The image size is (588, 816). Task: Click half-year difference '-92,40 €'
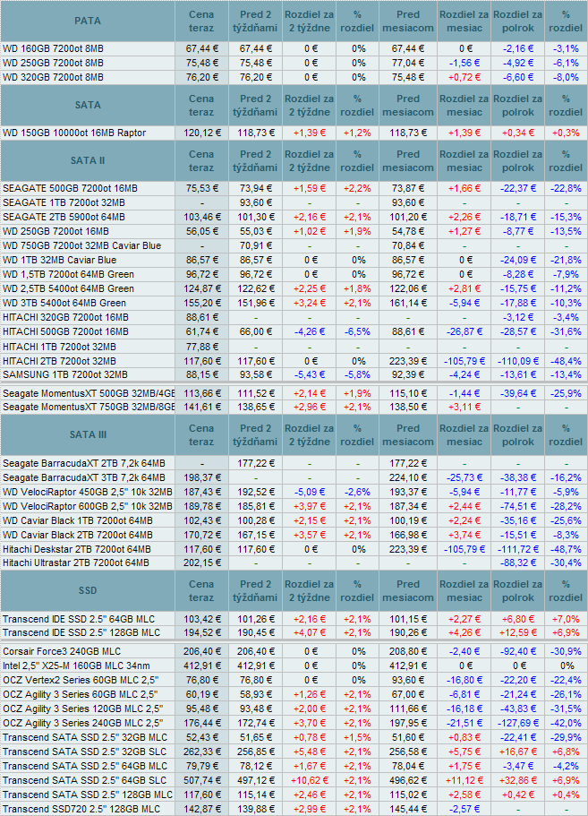tap(518, 651)
